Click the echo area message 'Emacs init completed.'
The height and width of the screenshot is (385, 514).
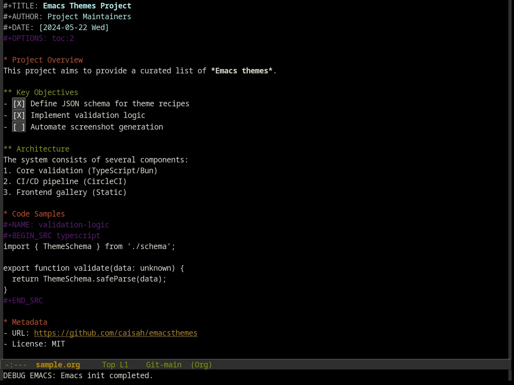click(x=107, y=375)
